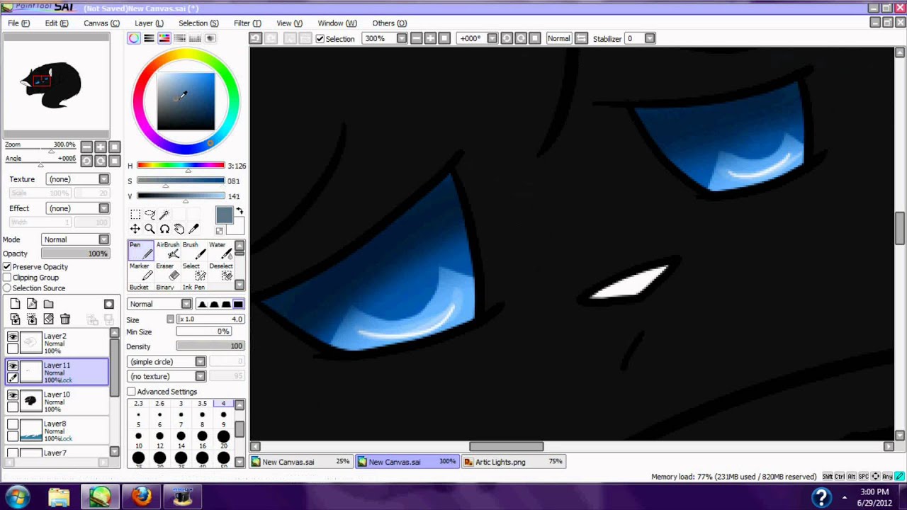Select the Eraser tool

click(x=168, y=272)
